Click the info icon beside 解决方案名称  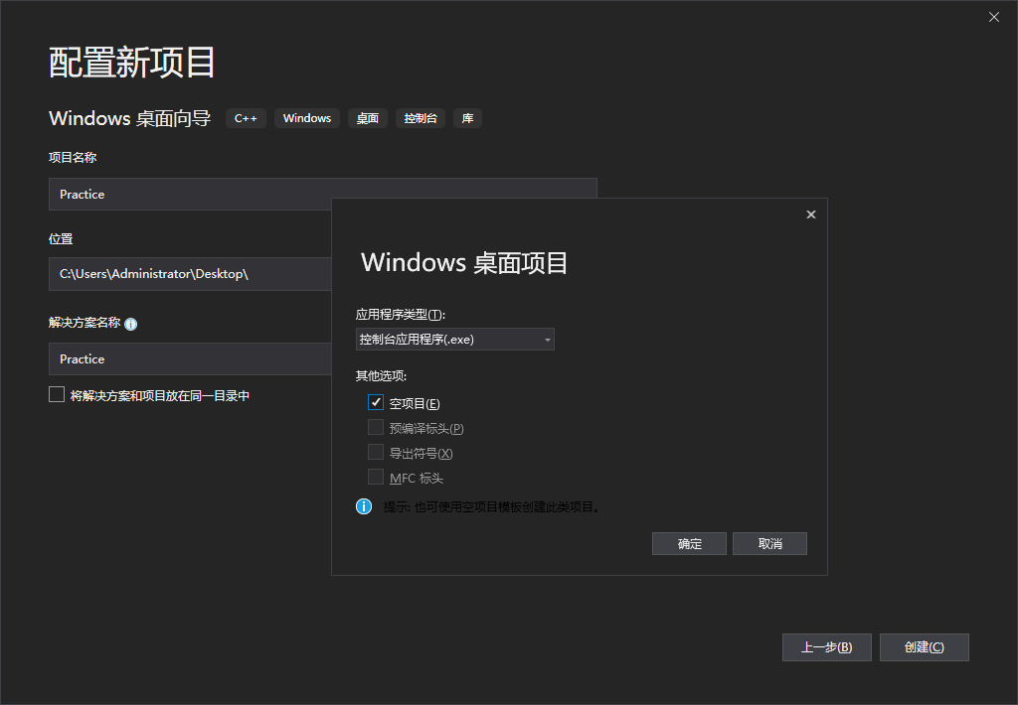point(130,324)
